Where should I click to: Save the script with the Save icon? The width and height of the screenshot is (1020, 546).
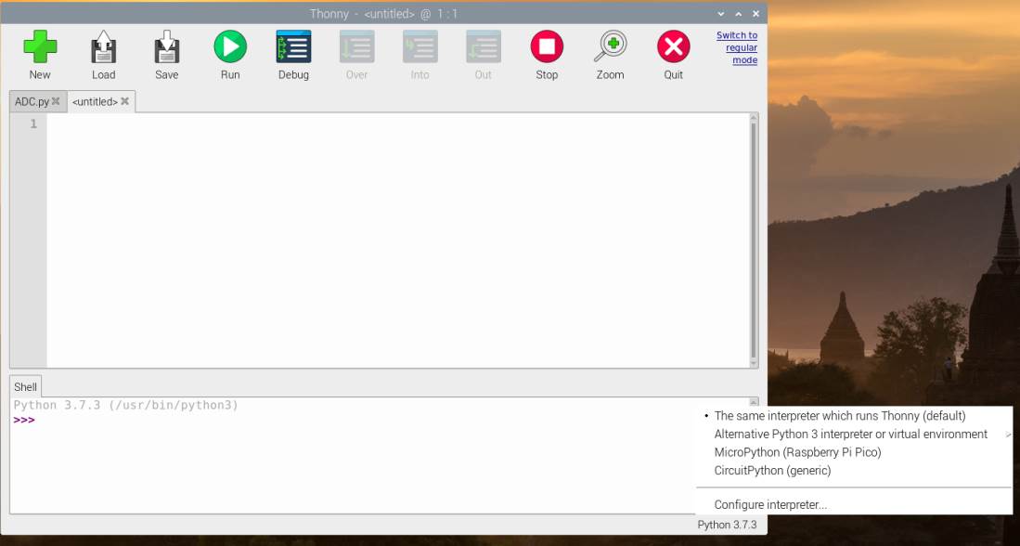(x=166, y=46)
